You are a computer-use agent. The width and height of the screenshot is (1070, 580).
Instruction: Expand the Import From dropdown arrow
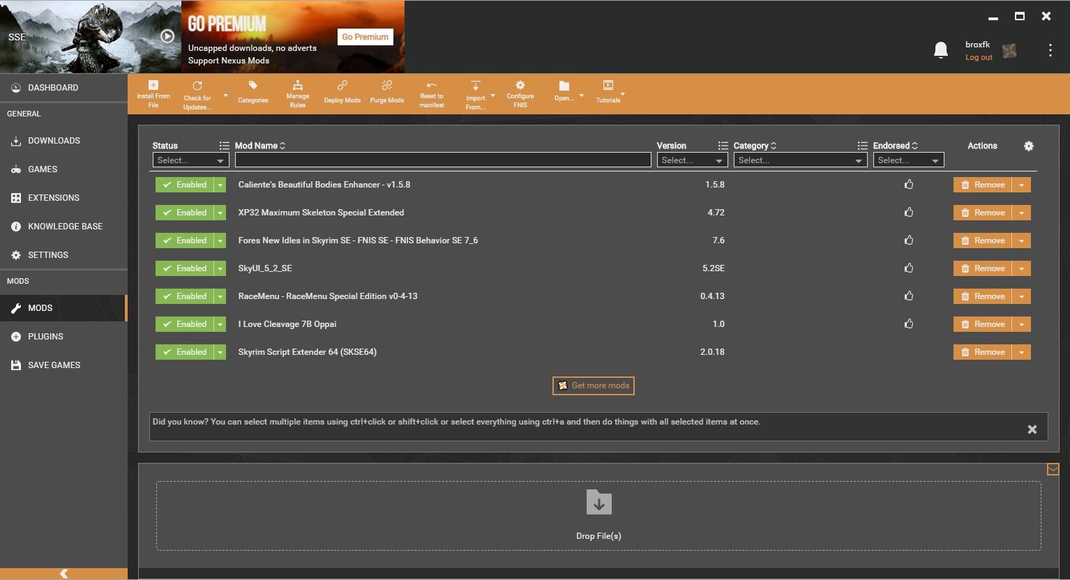pyautogui.click(x=493, y=96)
